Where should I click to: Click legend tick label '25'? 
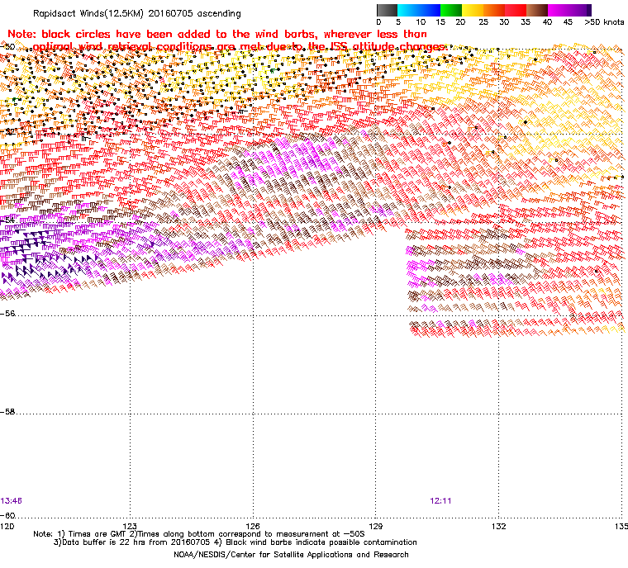[x=483, y=22]
